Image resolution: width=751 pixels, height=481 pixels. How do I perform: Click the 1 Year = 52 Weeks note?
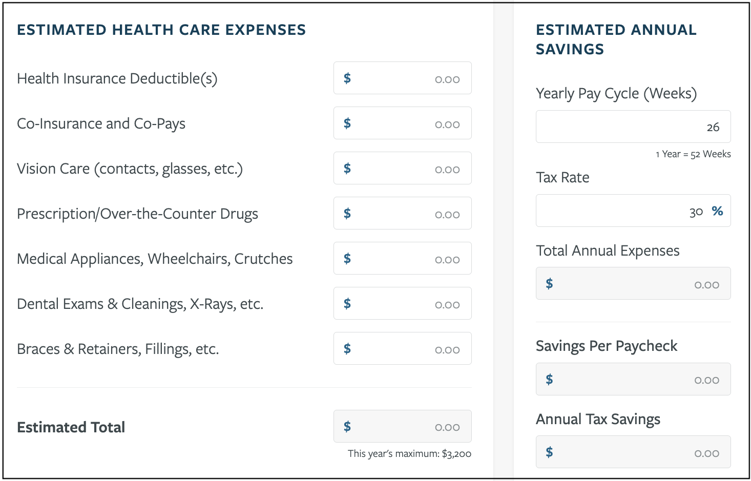[693, 154]
